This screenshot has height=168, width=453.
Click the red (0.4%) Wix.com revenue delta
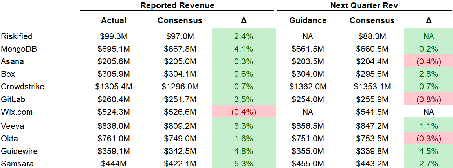click(244, 112)
